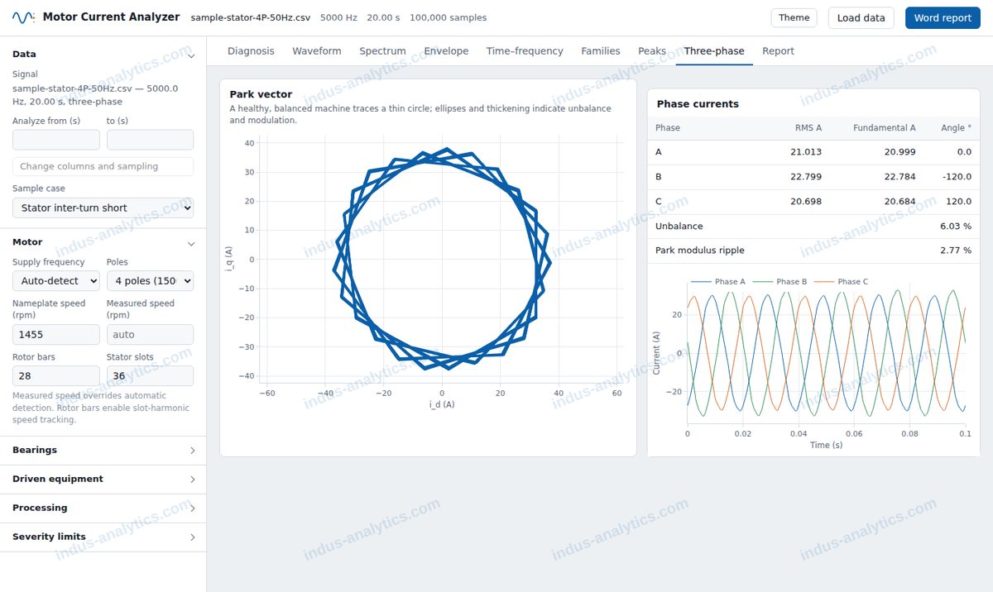Click the Park modulus ripple label
Screen dimensions: 993x592
click(700, 251)
